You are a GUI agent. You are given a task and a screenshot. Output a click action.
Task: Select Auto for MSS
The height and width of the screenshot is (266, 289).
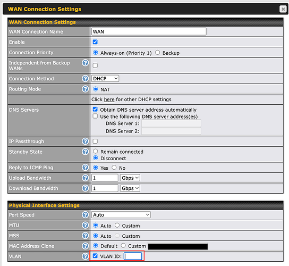point(95,236)
